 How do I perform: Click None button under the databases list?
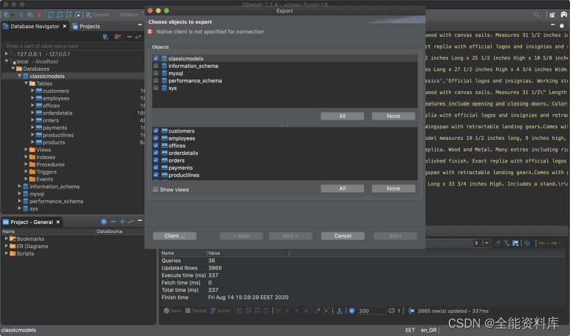click(x=393, y=116)
